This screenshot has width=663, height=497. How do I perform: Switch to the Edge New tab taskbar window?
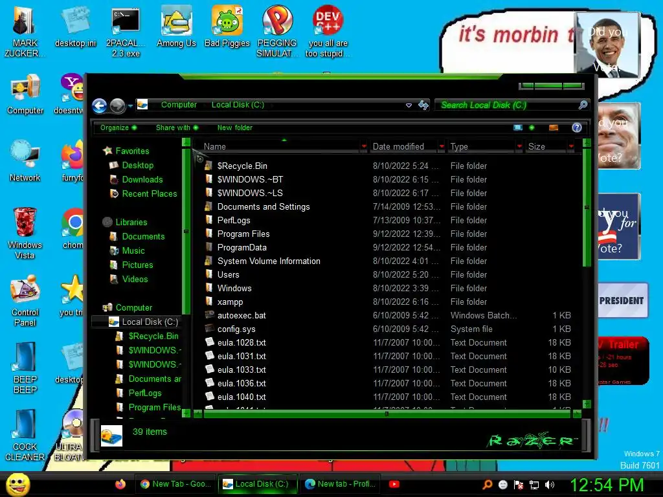point(340,484)
